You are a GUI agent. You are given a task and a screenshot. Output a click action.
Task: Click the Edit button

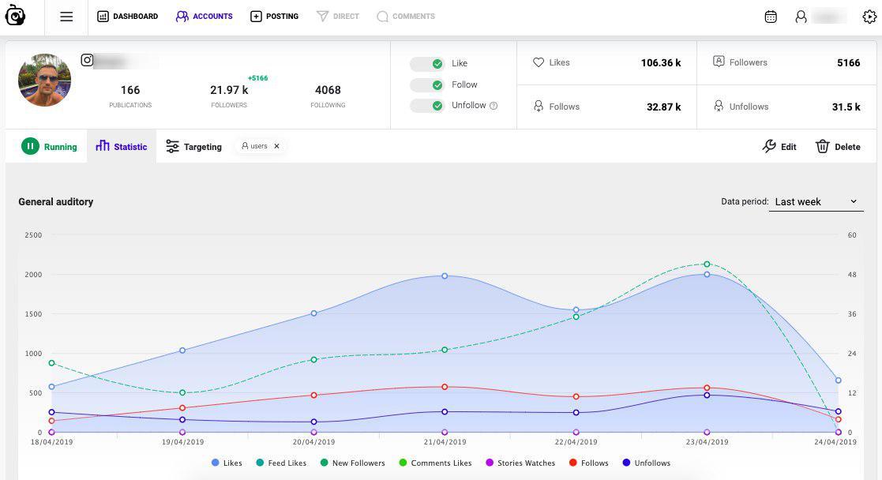click(x=779, y=146)
